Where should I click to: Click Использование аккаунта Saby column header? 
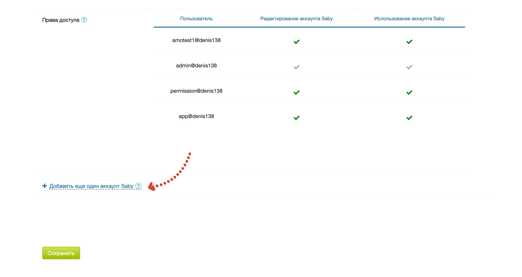409,18
